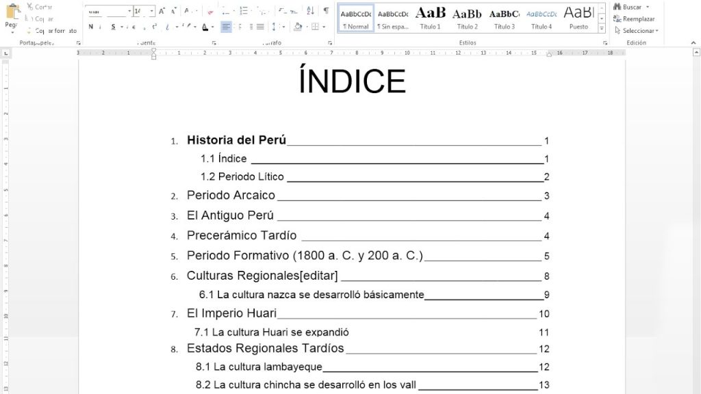Show paragraph marks with the pilcrow icon

pyautogui.click(x=327, y=11)
